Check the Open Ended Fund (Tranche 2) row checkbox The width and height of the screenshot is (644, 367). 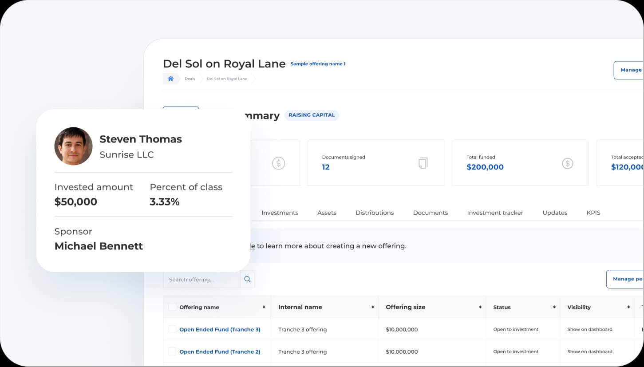[x=172, y=351]
